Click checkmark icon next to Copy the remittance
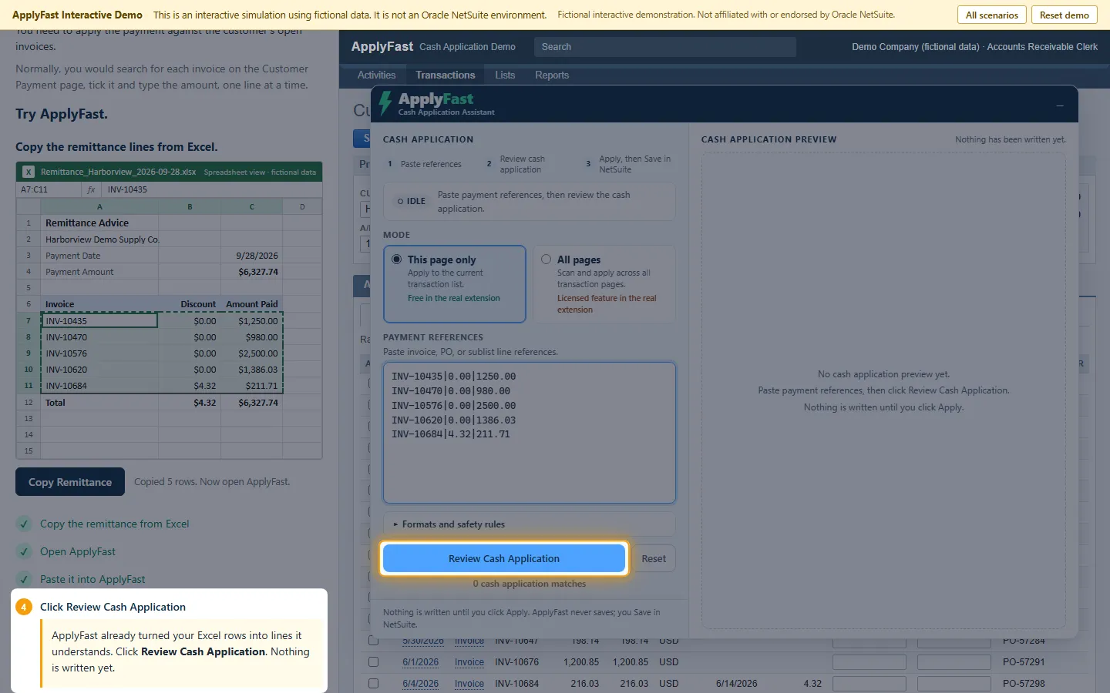This screenshot has width=1110, height=693. (25, 524)
